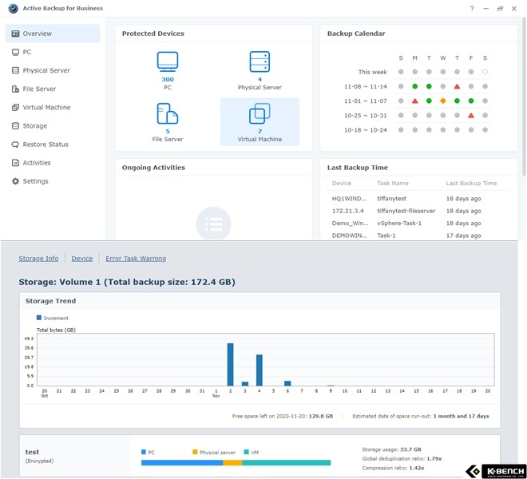Viewport: 527px width, 479px height.
Task: Open the Error Task Warning link
Action: [136, 259]
